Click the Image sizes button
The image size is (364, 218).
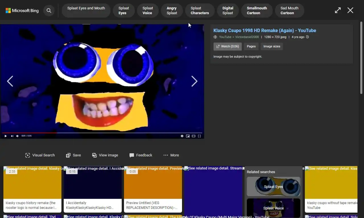(x=272, y=46)
